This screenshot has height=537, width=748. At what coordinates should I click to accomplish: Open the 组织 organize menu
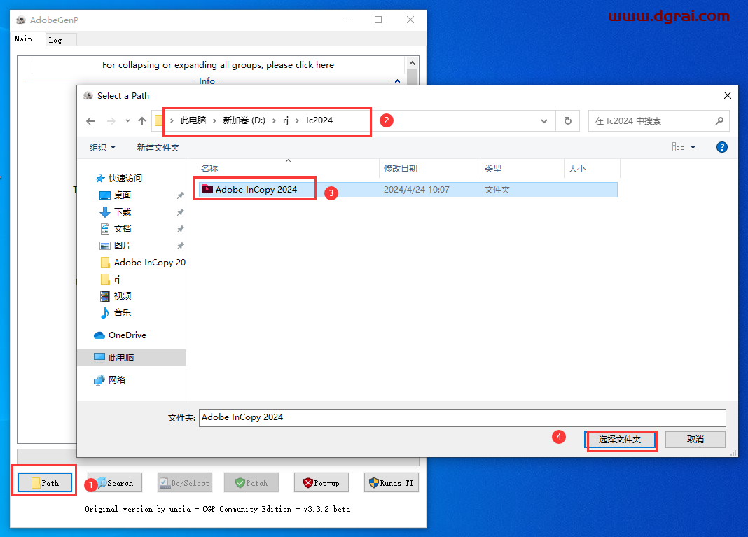[102, 147]
